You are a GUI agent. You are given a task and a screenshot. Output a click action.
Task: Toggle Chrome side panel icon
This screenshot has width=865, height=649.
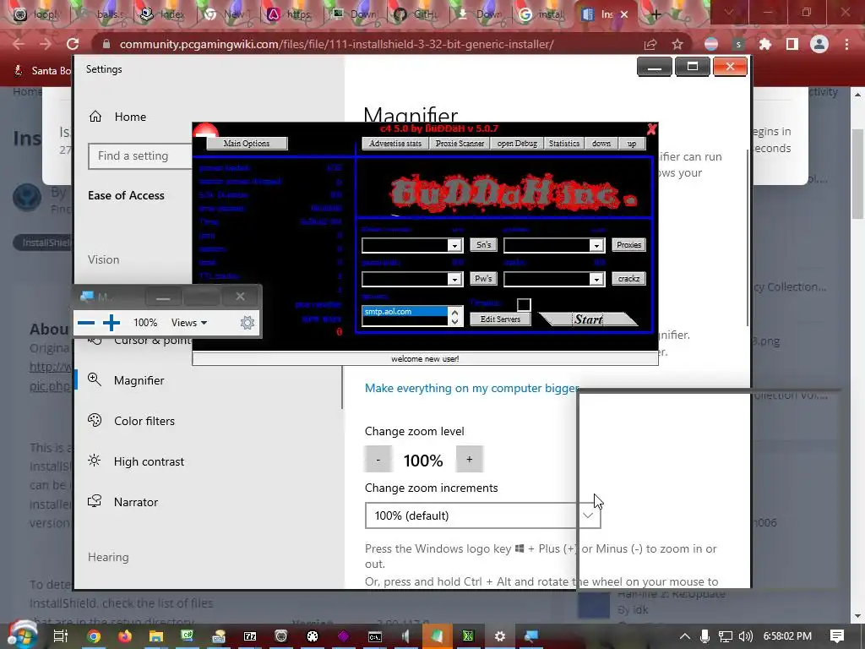point(792,44)
